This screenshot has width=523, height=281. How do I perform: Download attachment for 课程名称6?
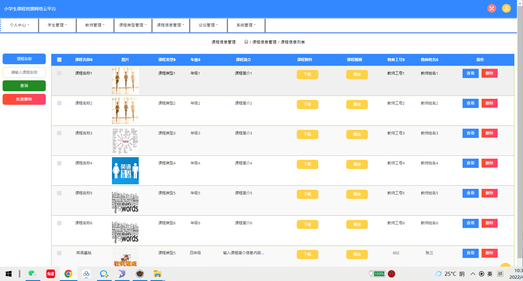pos(307,224)
